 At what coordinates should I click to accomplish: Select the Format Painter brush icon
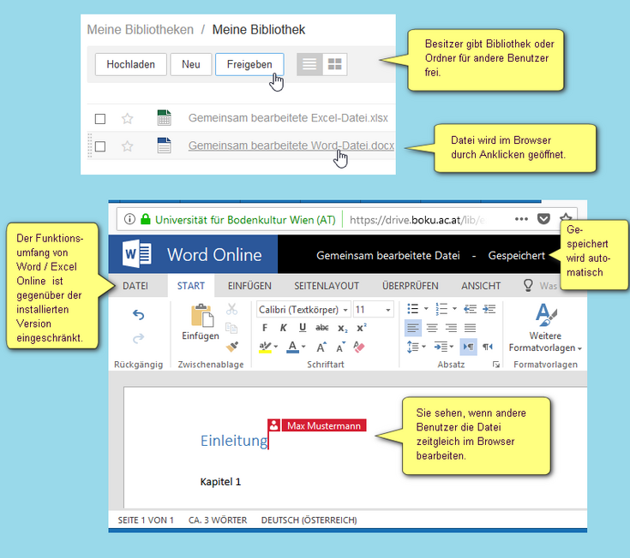click(x=231, y=347)
